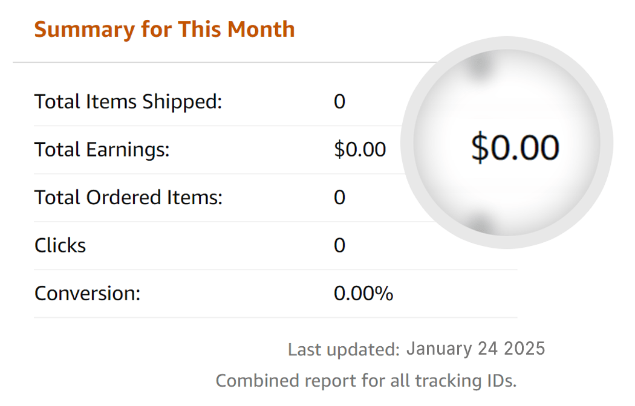Click the Total Ordered Items value 0

339,198
